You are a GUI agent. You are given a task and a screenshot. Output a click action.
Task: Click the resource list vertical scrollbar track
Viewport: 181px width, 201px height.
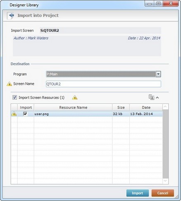[165, 144]
